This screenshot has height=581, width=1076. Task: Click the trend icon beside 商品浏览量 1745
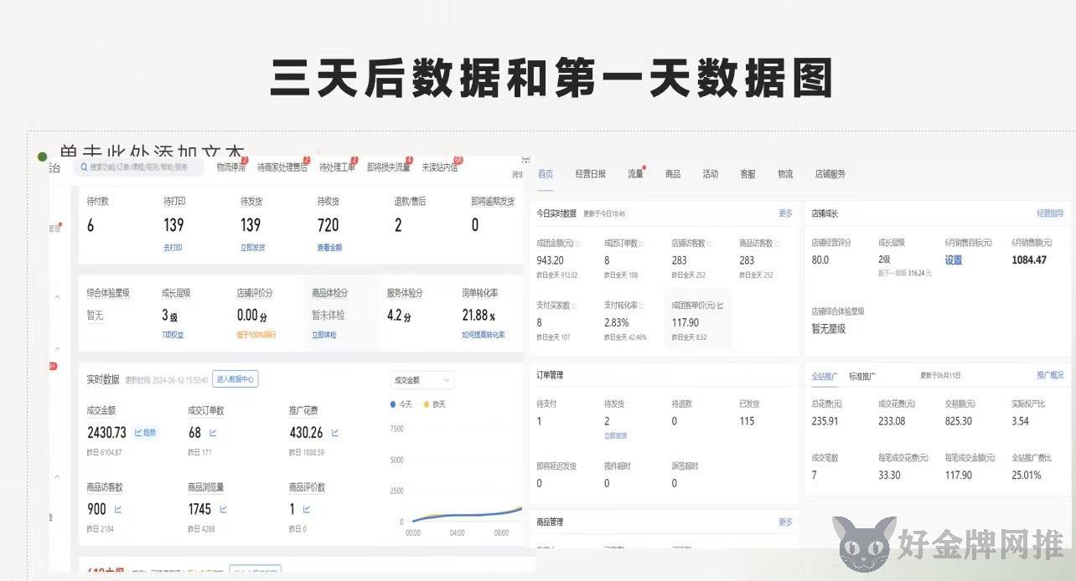point(223,509)
